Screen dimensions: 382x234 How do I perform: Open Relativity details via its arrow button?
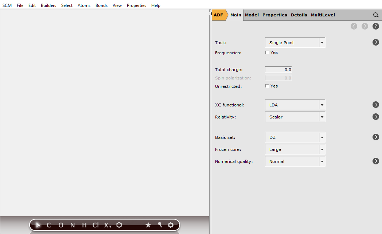[375, 117]
